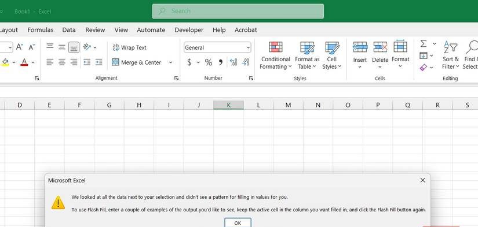Switch to the Developer tab
This screenshot has width=478, height=227.
coord(189,30)
